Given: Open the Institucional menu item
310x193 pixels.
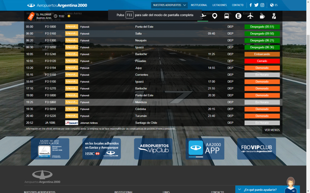Looking at the screenshot, I should pyautogui.click(x=199, y=5).
